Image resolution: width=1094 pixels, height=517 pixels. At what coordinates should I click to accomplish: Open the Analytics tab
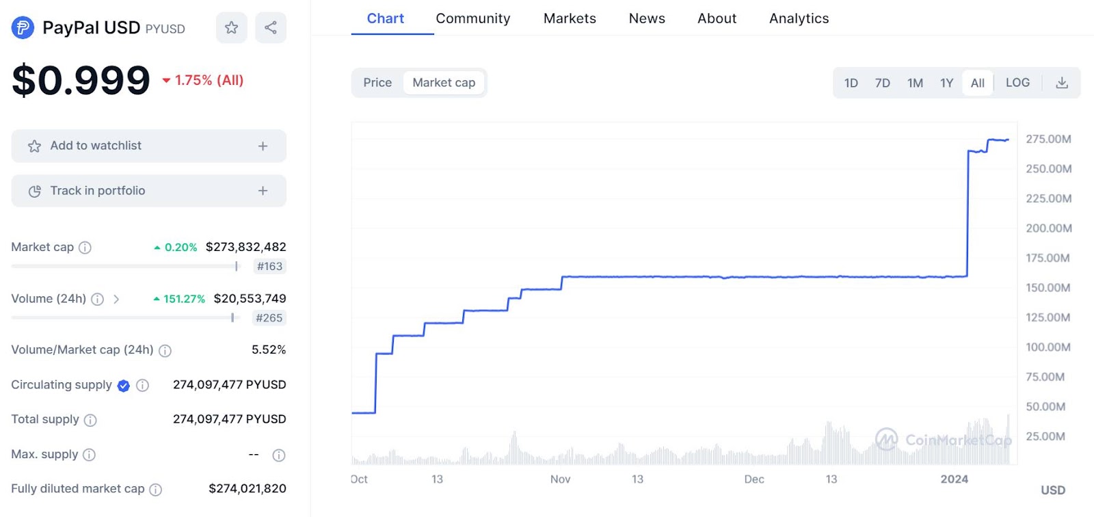pyautogui.click(x=799, y=18)
